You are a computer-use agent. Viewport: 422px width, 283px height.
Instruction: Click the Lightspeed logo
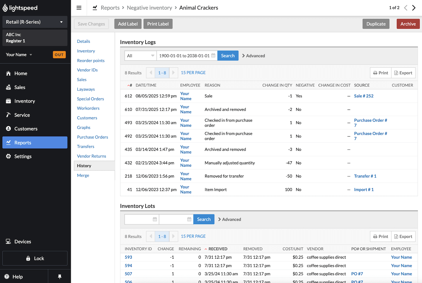click(x=20, y=8)
